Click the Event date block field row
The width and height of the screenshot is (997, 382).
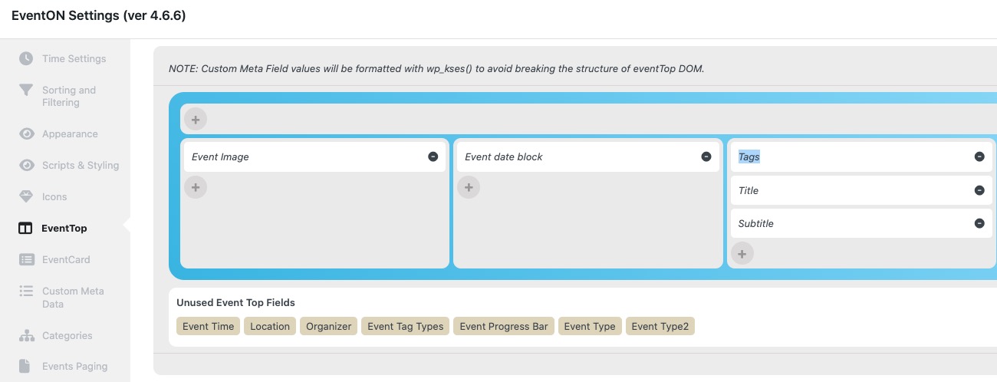(588, 156)
